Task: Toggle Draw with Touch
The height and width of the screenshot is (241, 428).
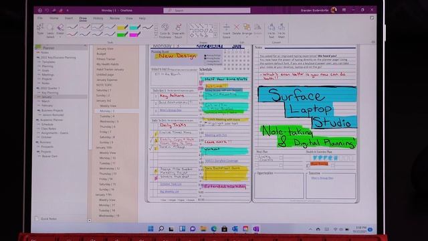Action: tap(179, 31)
